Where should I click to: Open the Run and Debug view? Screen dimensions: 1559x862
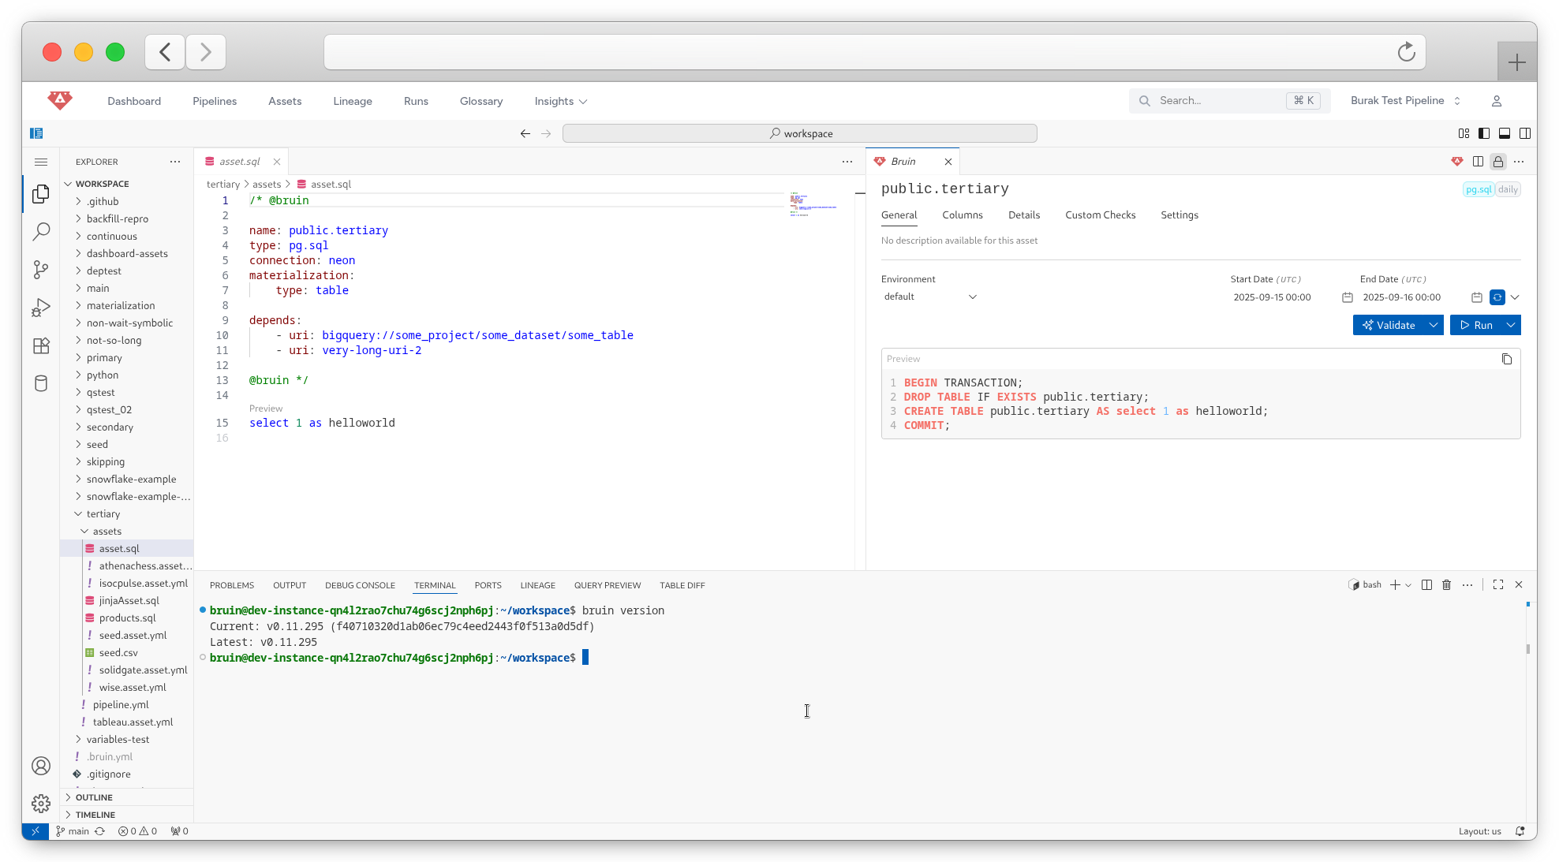point(41,308)
